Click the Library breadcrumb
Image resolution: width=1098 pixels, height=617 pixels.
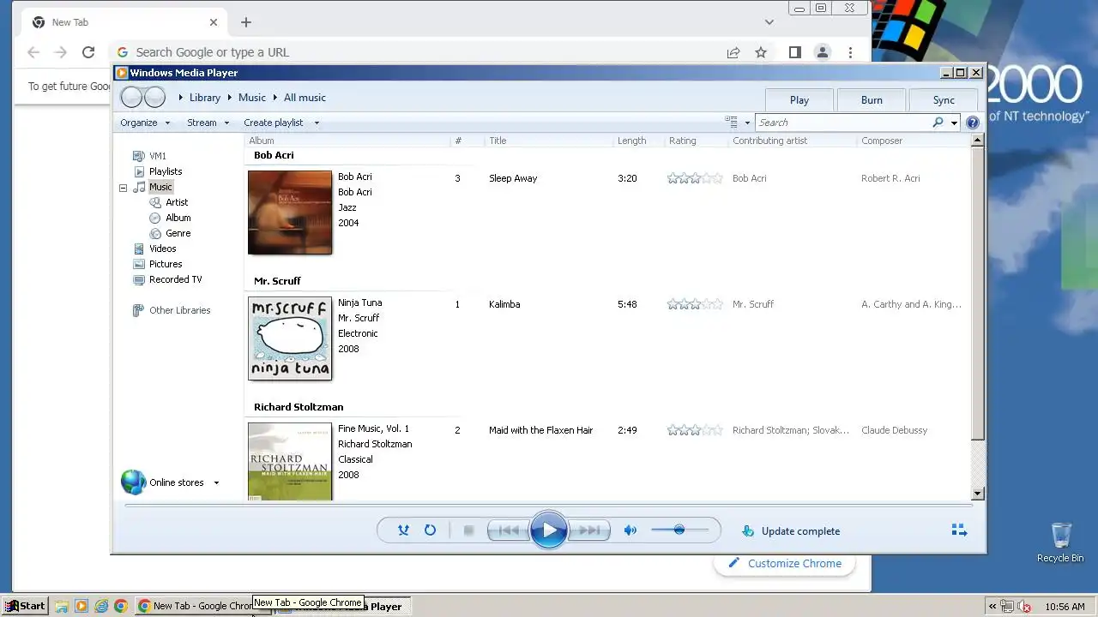point(205,98)
